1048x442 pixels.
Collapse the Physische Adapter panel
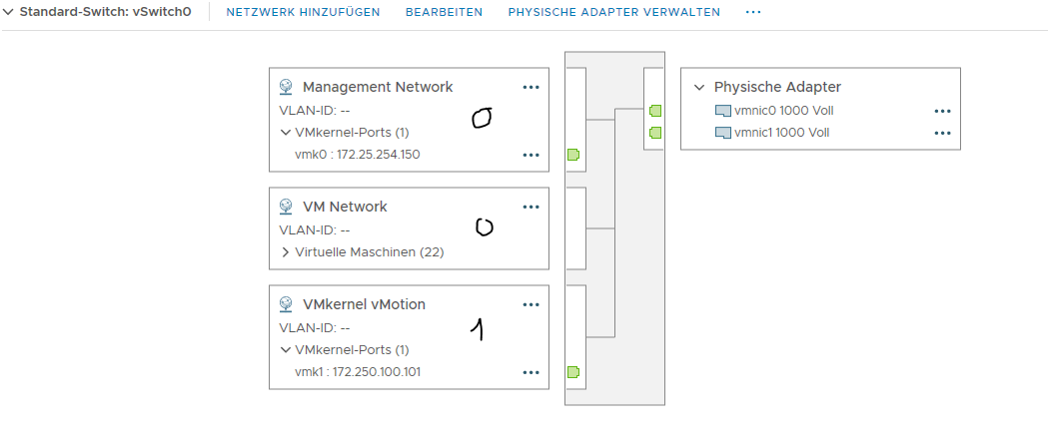click(x=698, y=88)
